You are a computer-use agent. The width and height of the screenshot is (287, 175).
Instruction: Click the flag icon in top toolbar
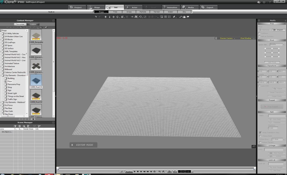pos(188,17)
